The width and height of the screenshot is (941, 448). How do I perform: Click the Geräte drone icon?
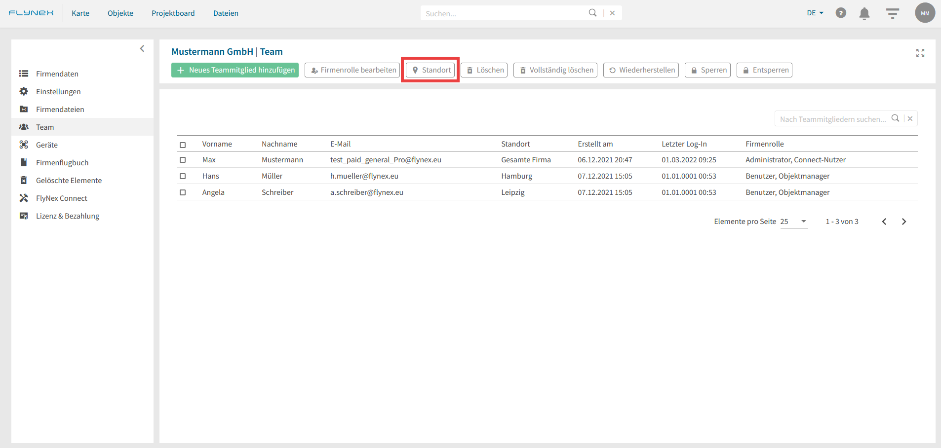(24, 145)
